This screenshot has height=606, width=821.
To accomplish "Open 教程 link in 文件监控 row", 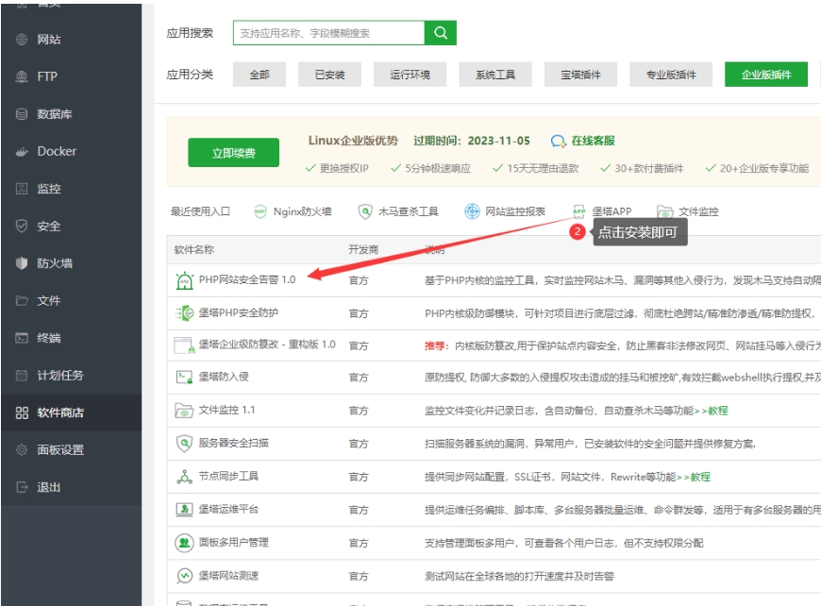I will pyautogui.click(x=718, y=411).
